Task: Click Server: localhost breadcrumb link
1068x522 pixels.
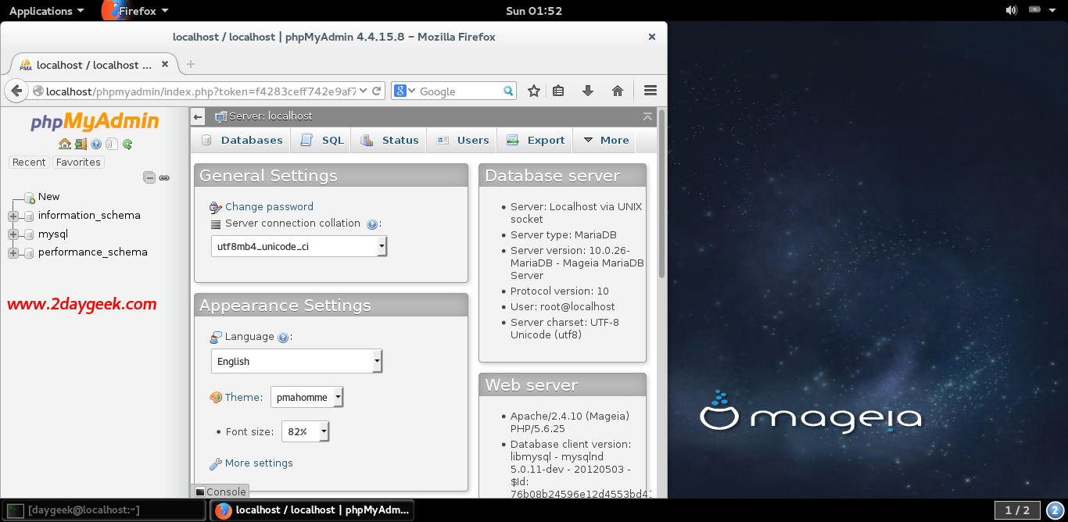Action: click(x=271, y=116)
